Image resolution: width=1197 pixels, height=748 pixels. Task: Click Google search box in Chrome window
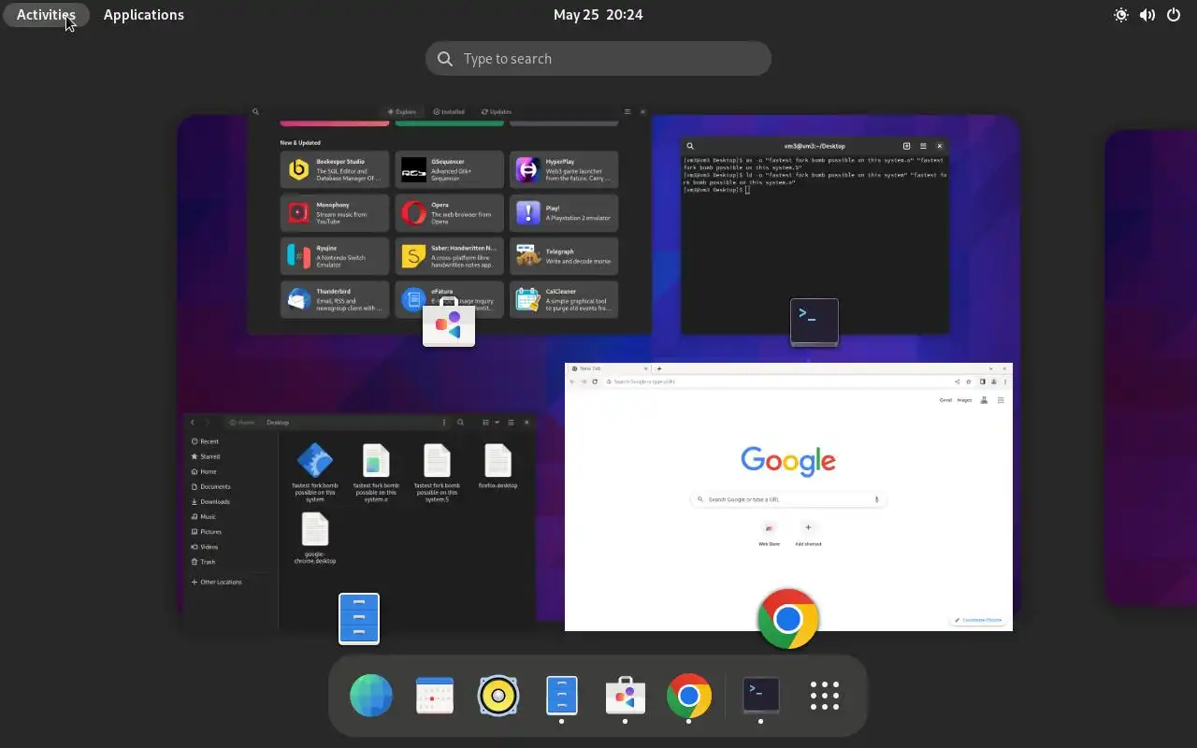coord(788,499)
